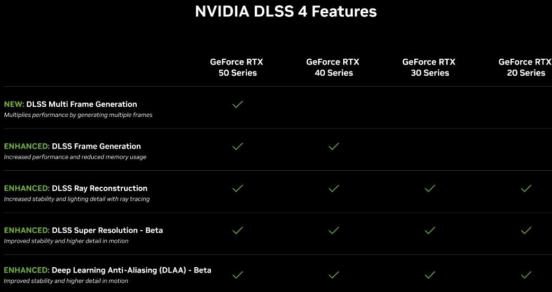Image resolution: width=552 pixels, height=292 pixels.
Task: Click the RTX 30 Super Resolution checkmark
Action: click(430, 230)
